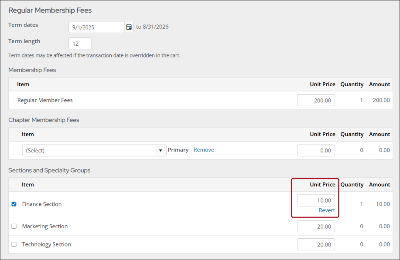Edit the Technology Section unit price
Viewport: 400px width, 260px height.
tap(316, 244)
